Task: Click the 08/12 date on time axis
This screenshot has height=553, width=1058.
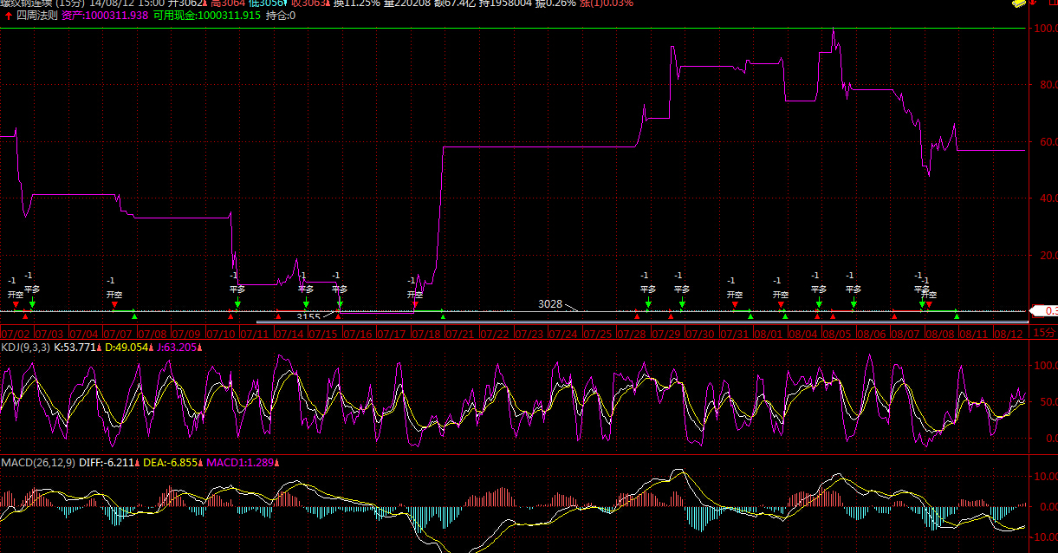Action: [1008, 334]
